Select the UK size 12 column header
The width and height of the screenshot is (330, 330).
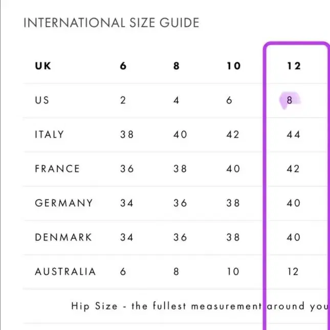294,66
